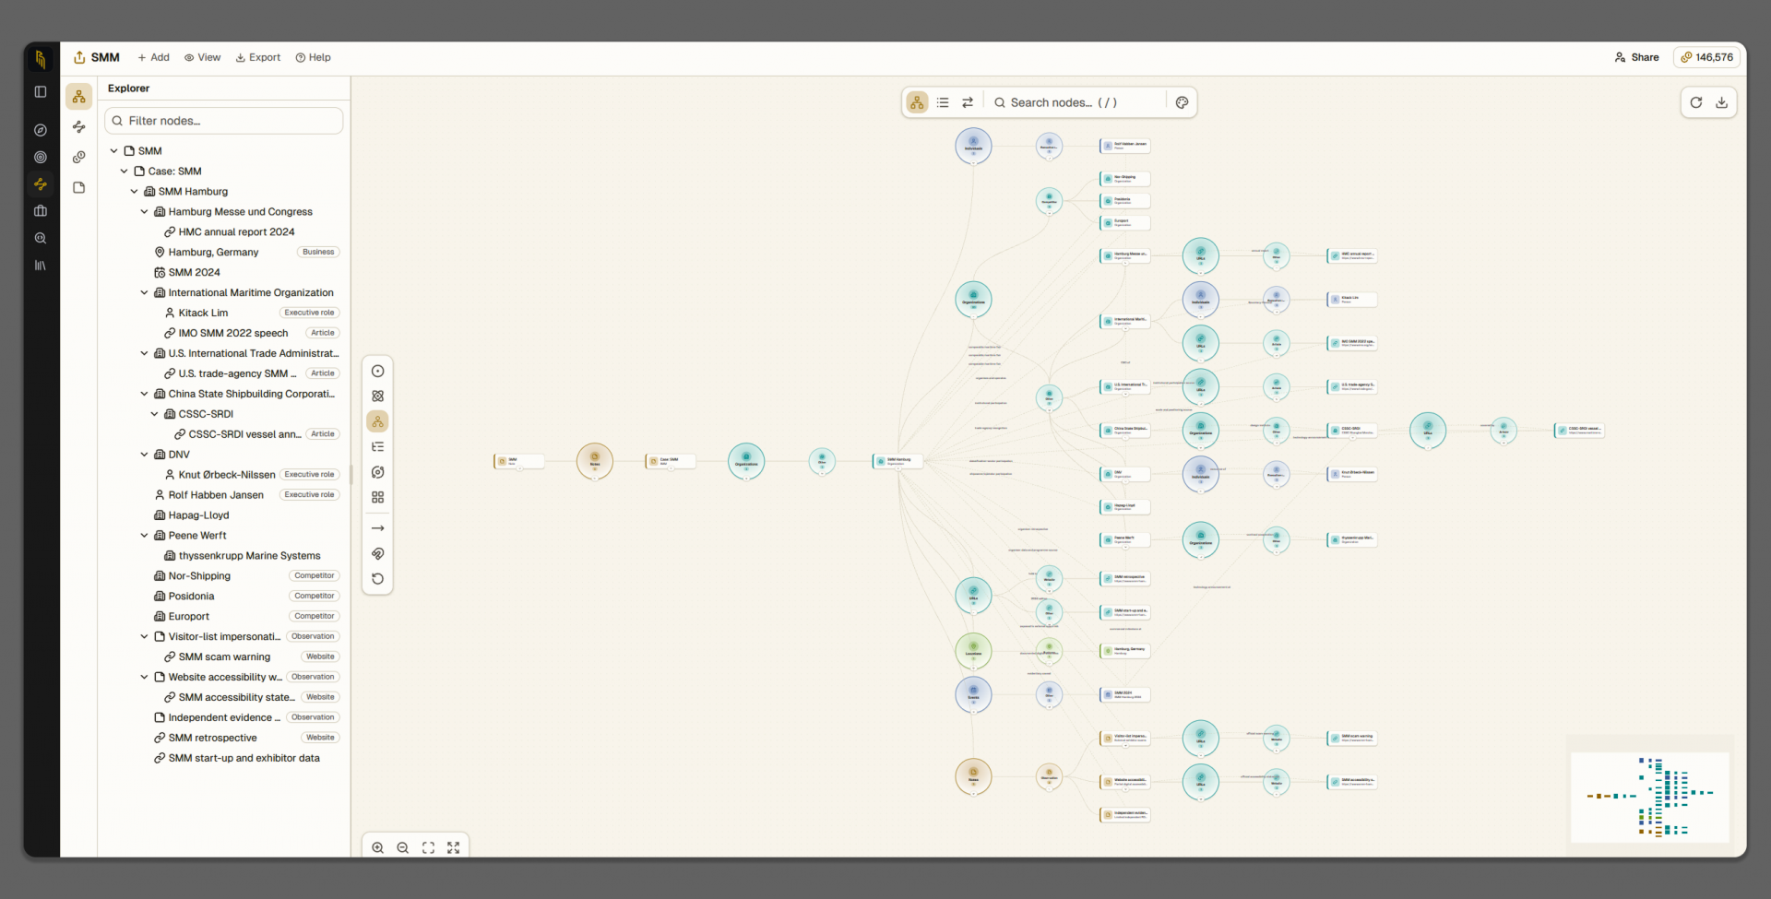Image resolution: width=1771 pixels, height=899 pixels.
Task: Open the color palette theme icon
Action: (x=1183, y=102)
